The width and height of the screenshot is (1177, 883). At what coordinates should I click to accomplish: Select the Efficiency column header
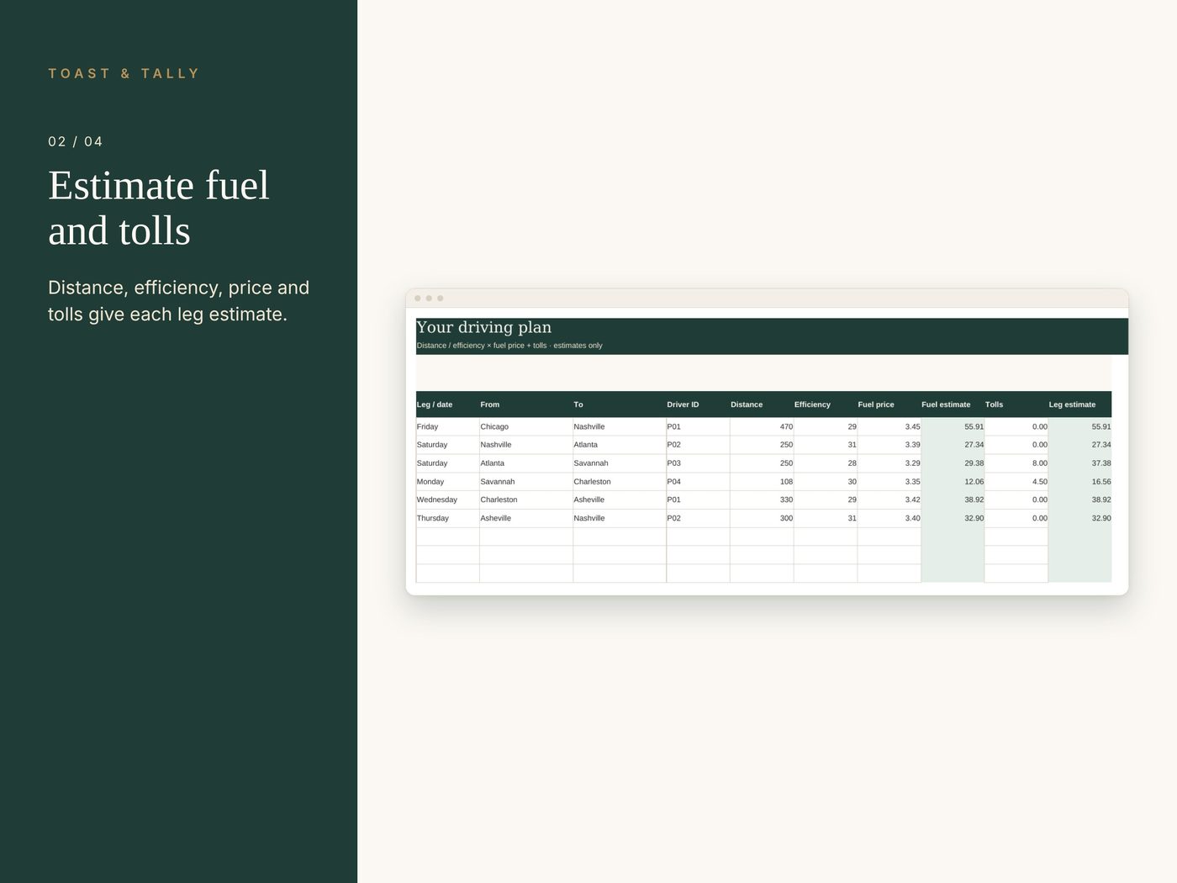(x=825, y=404)
